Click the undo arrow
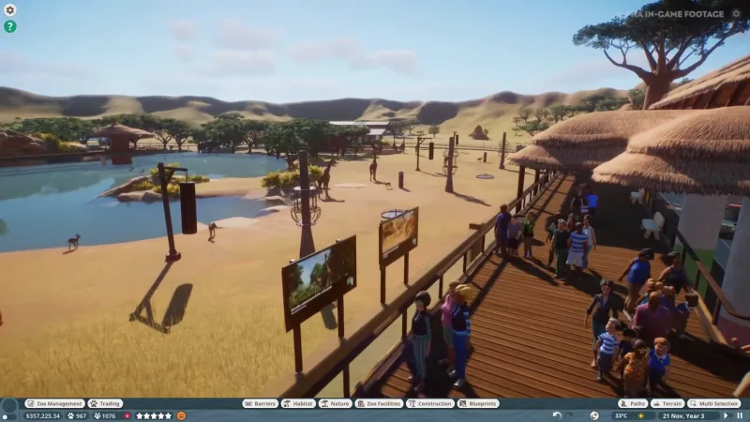The width and height of the screenshot is (750, 422). pyautogui.click(x=557, y=415)
